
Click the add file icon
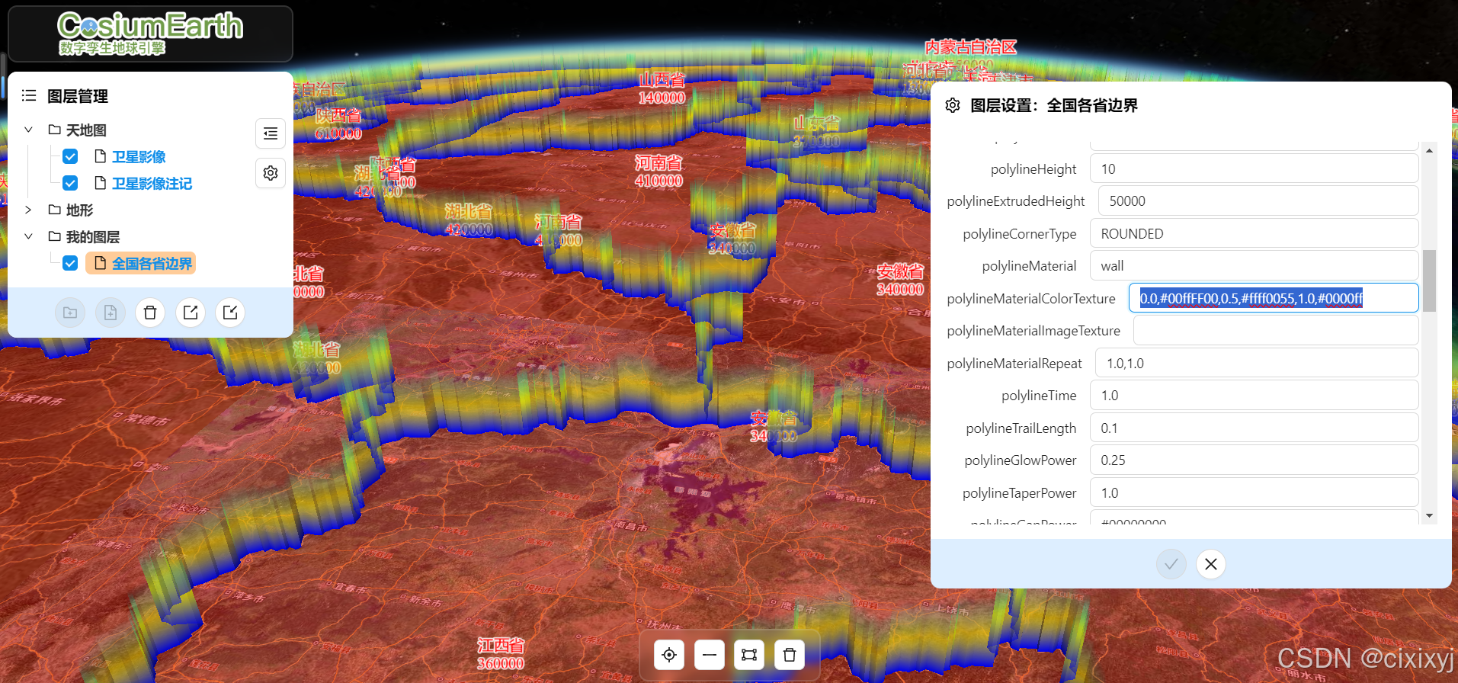pos(111,313)
